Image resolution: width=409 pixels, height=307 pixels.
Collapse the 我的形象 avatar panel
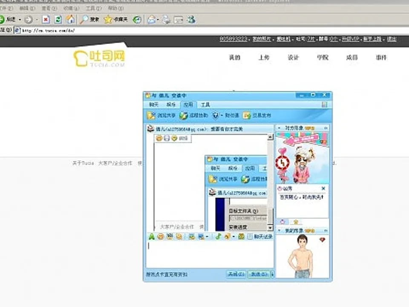[326, 230]
